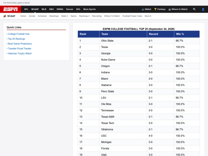Open Transfer Portal Tracker link
The image size is (208, 156).
(x=20, y=49)
